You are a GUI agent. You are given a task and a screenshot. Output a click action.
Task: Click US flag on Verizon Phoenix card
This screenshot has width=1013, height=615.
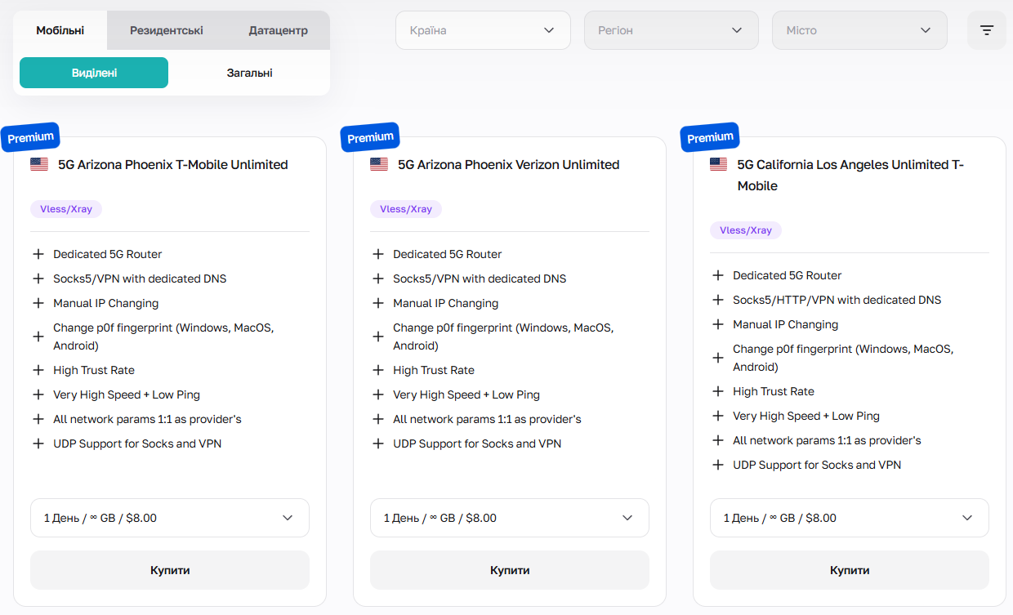[379, 164]
